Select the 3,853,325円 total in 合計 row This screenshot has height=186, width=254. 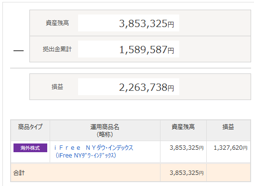tap(187, 173)
